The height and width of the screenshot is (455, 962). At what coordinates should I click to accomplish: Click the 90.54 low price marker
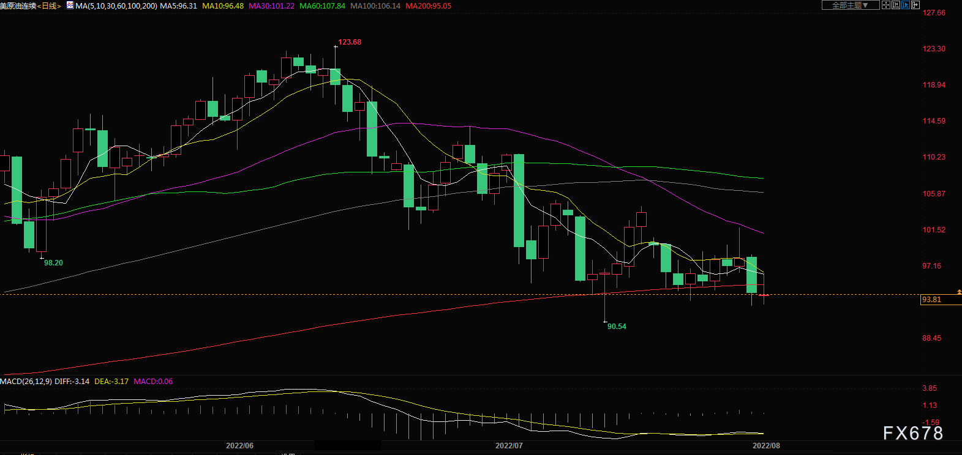[617, 327]
